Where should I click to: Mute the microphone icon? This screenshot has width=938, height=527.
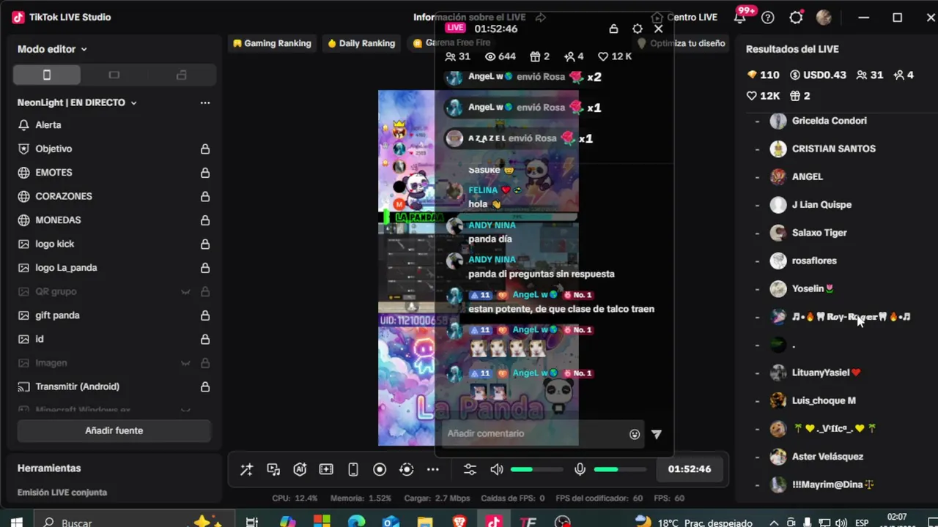[x=580, y=470]
